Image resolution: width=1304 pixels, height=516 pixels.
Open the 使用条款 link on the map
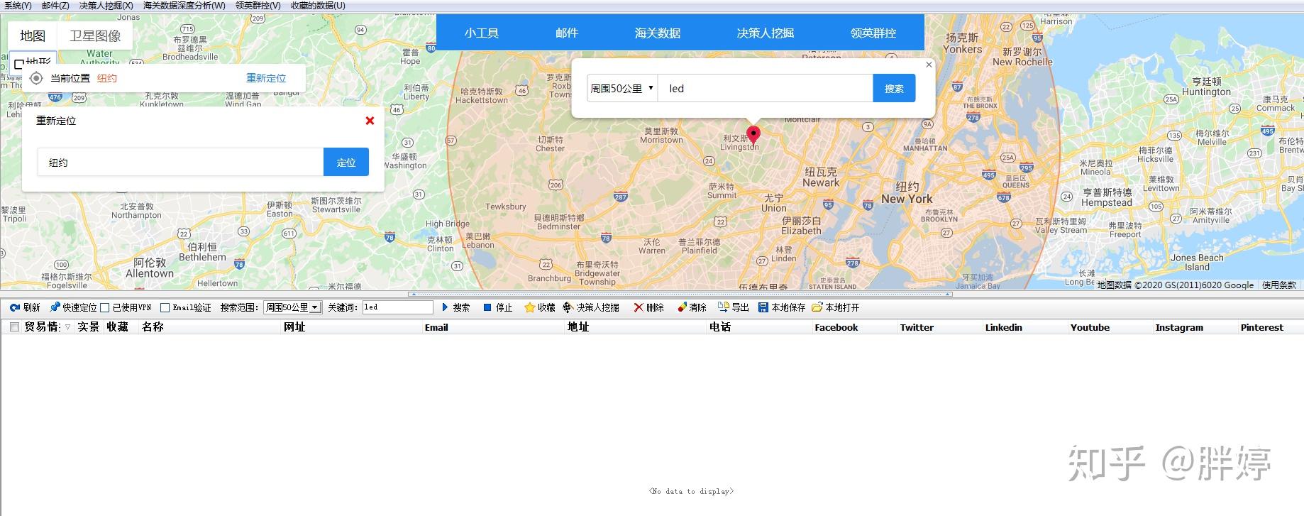[1279, 285]
